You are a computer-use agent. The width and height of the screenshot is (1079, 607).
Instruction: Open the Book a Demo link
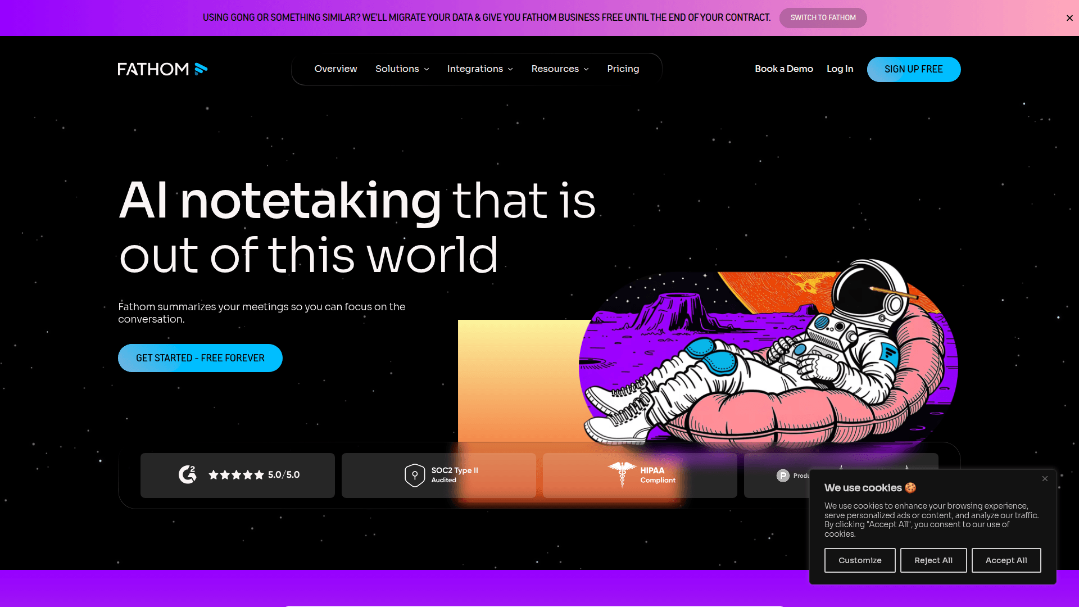tap(783, 69)
